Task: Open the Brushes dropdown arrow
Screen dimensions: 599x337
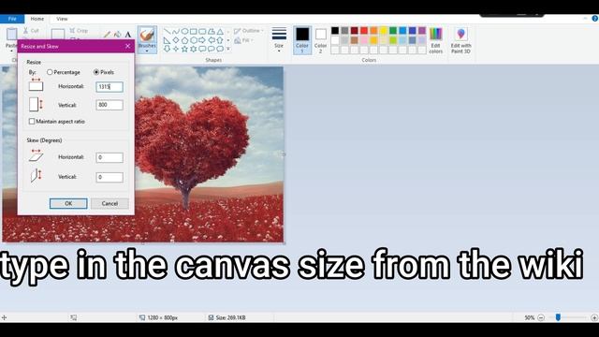Action: 147,51
